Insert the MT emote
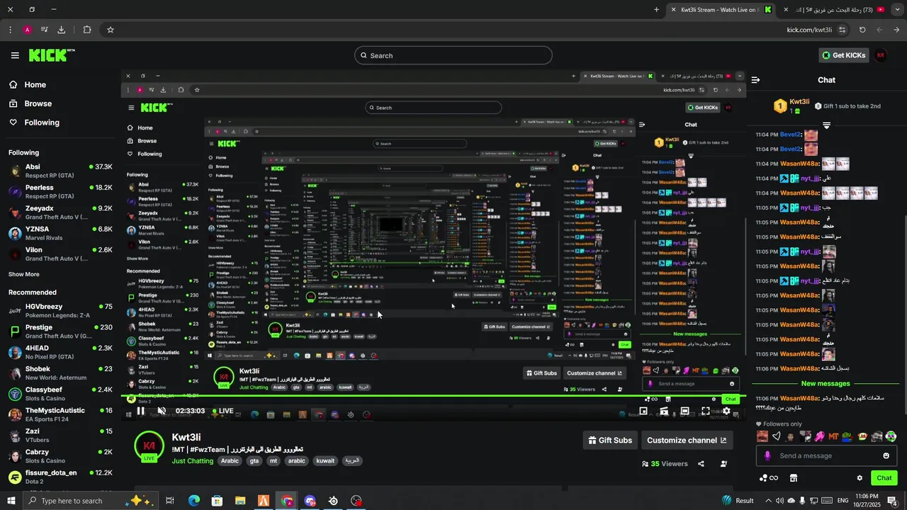Image resolution: width=907 pixels, height=510 pixels. click(833, 436)
